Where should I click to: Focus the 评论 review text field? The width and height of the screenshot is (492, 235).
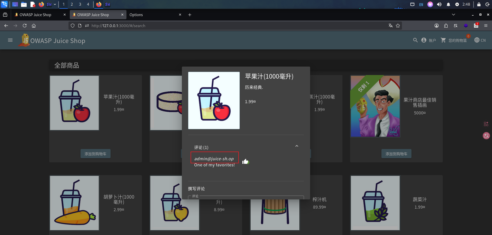[x=246, y=197]
